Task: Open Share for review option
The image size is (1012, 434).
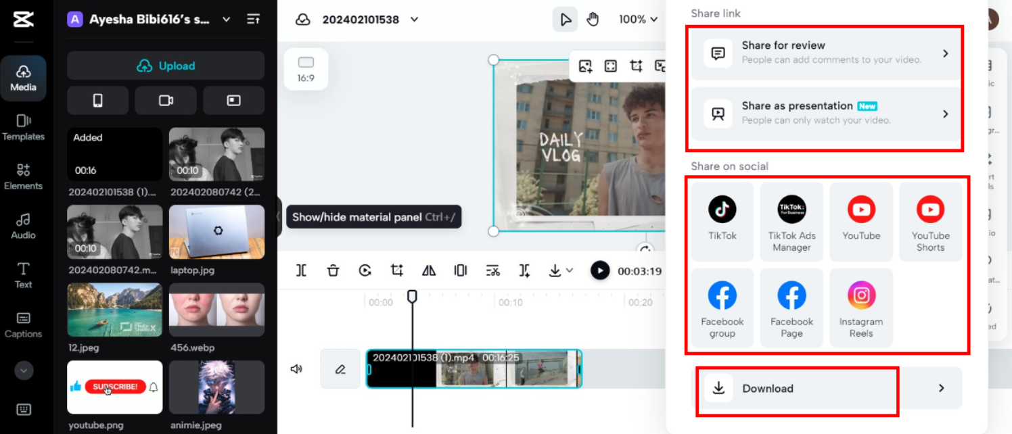Action: 826,53
